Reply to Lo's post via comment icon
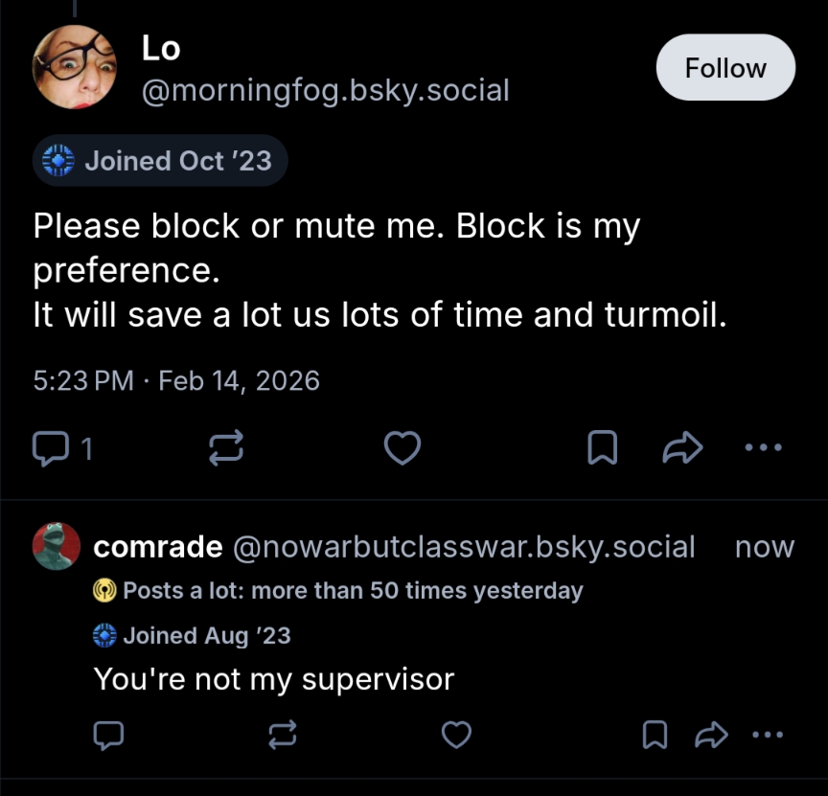The height and width of the screenshot is (796, 828). (48, 447)
